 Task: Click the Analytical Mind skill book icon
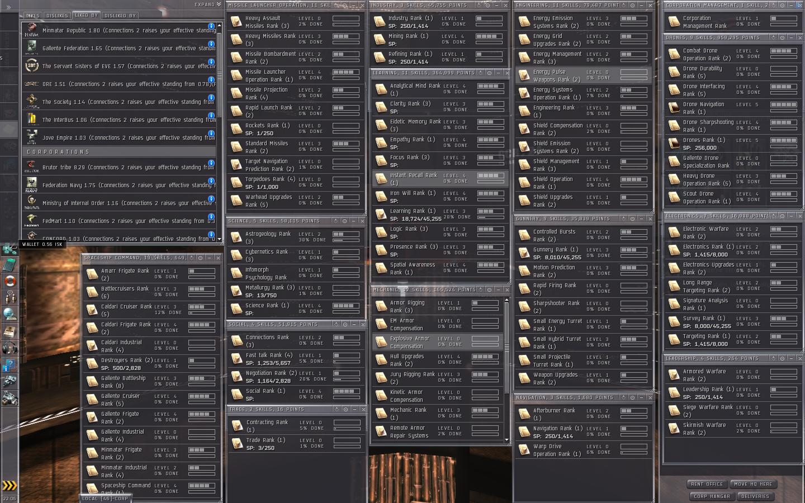click(x=381, y=89)
